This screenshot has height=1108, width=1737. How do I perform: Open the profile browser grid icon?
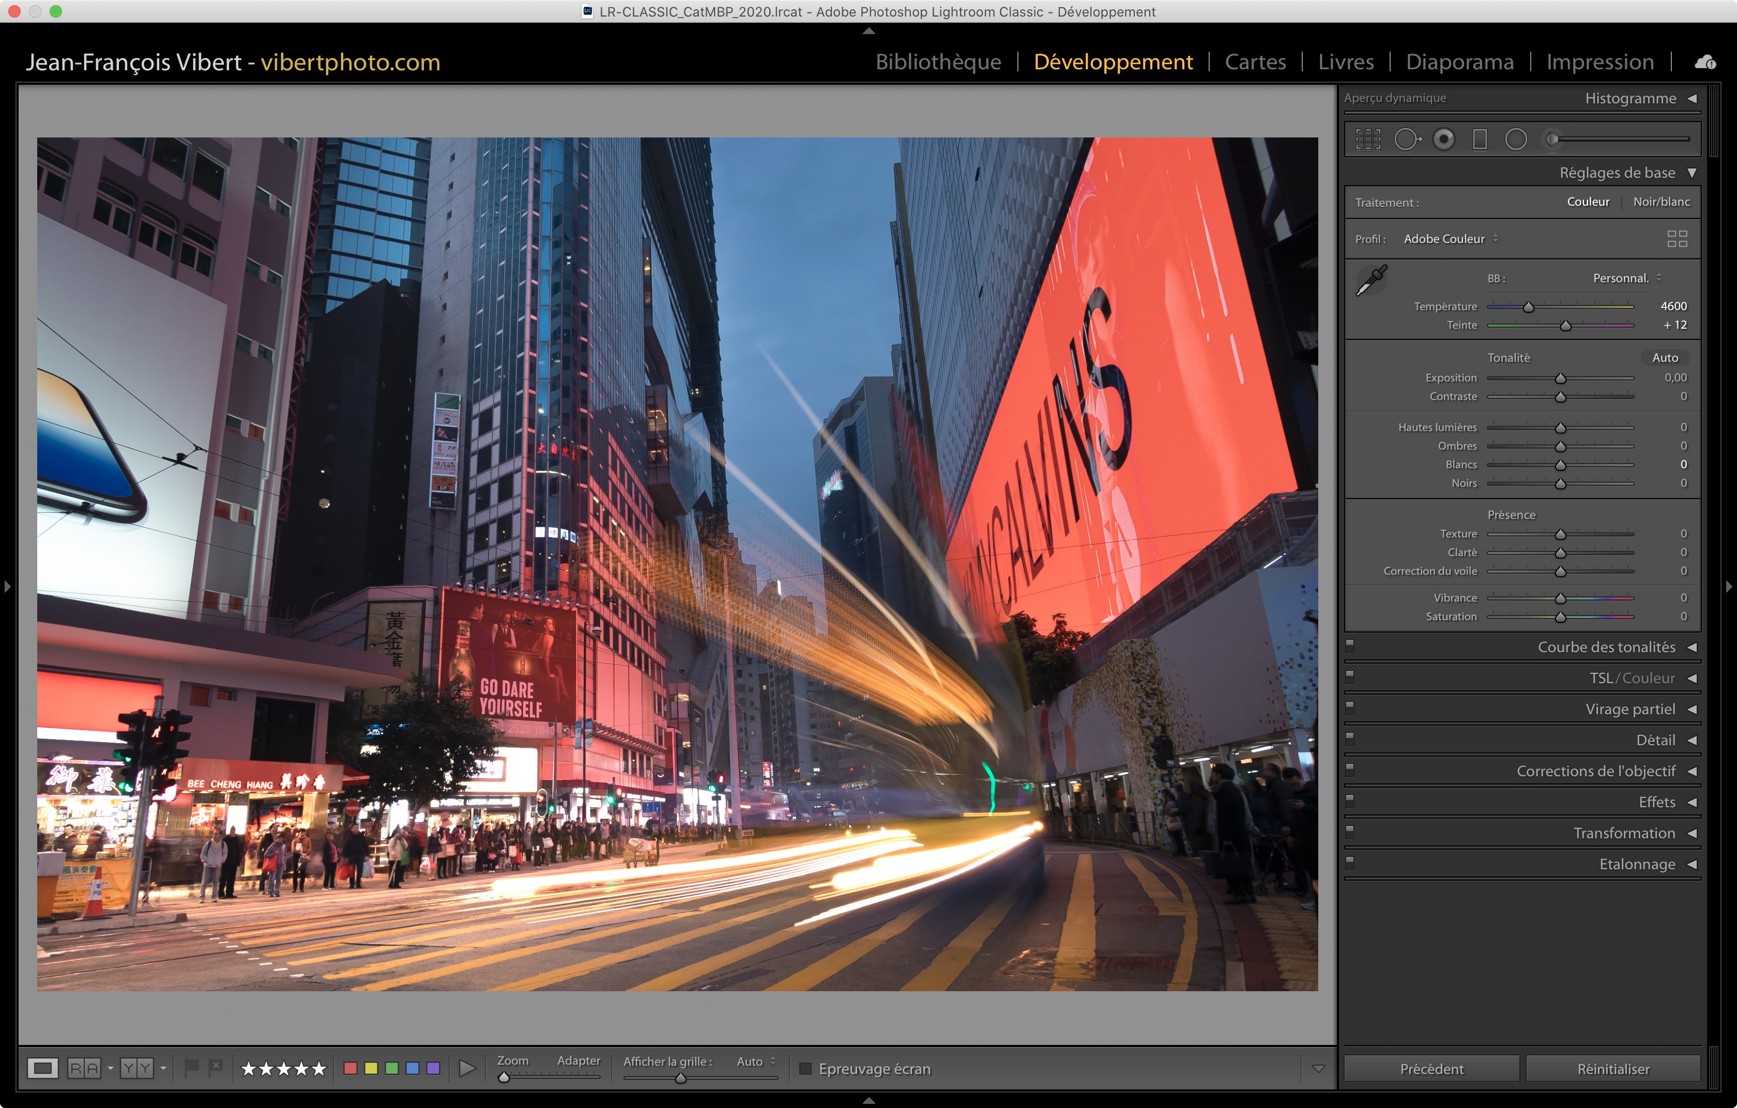click(1677, 239)
